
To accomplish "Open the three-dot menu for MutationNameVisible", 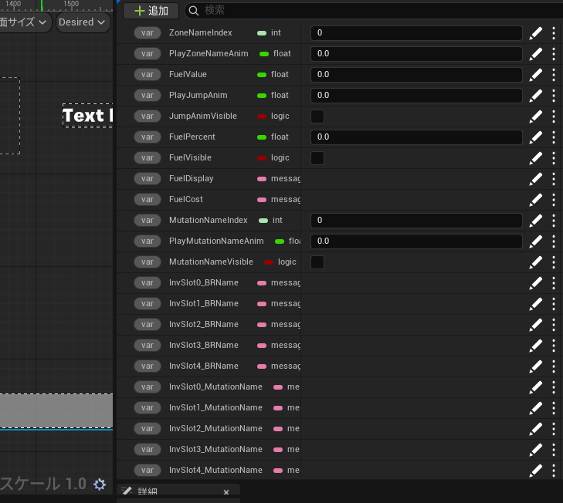I will pos(553,262).
